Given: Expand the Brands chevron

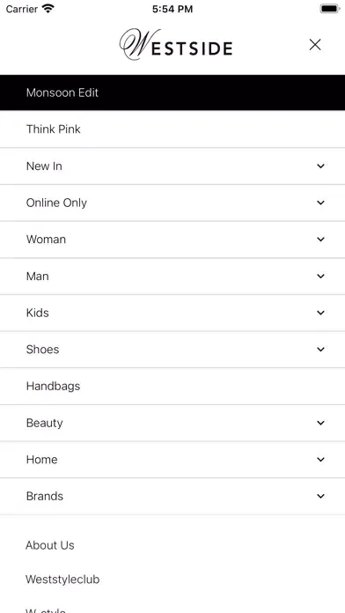Looking at the screenshot, I should click(320, 496).
